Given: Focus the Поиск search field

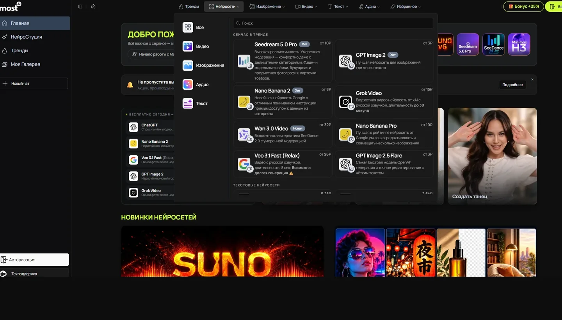Looking at the screenshot, I should click(333, 23).
